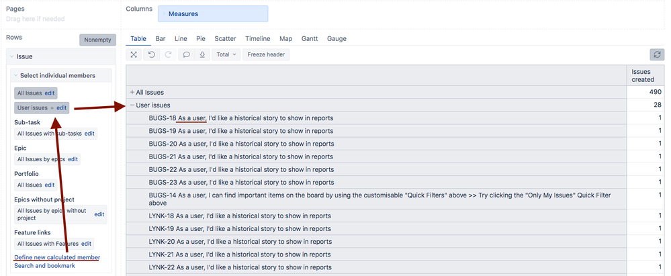
Task: Switch to the Line chart tab
Action: (181, 38)
